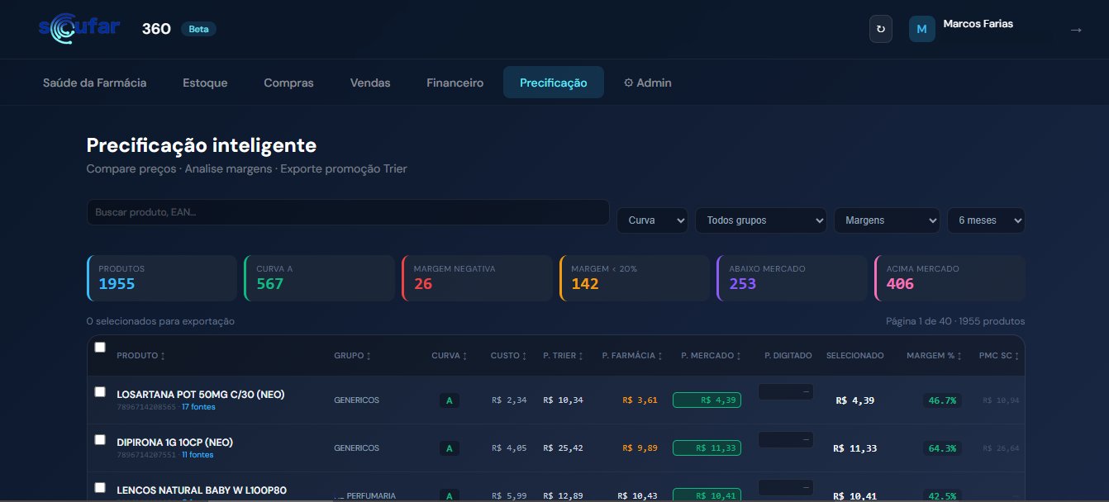Open the Curva filter dropdown
Screen dimensions: 1109x502
[x=652, y=220]
